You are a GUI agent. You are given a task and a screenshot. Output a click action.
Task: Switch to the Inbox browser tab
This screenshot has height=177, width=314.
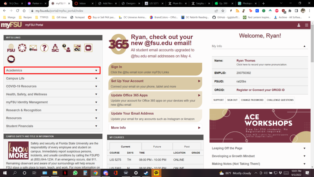[x=83, y=3]
